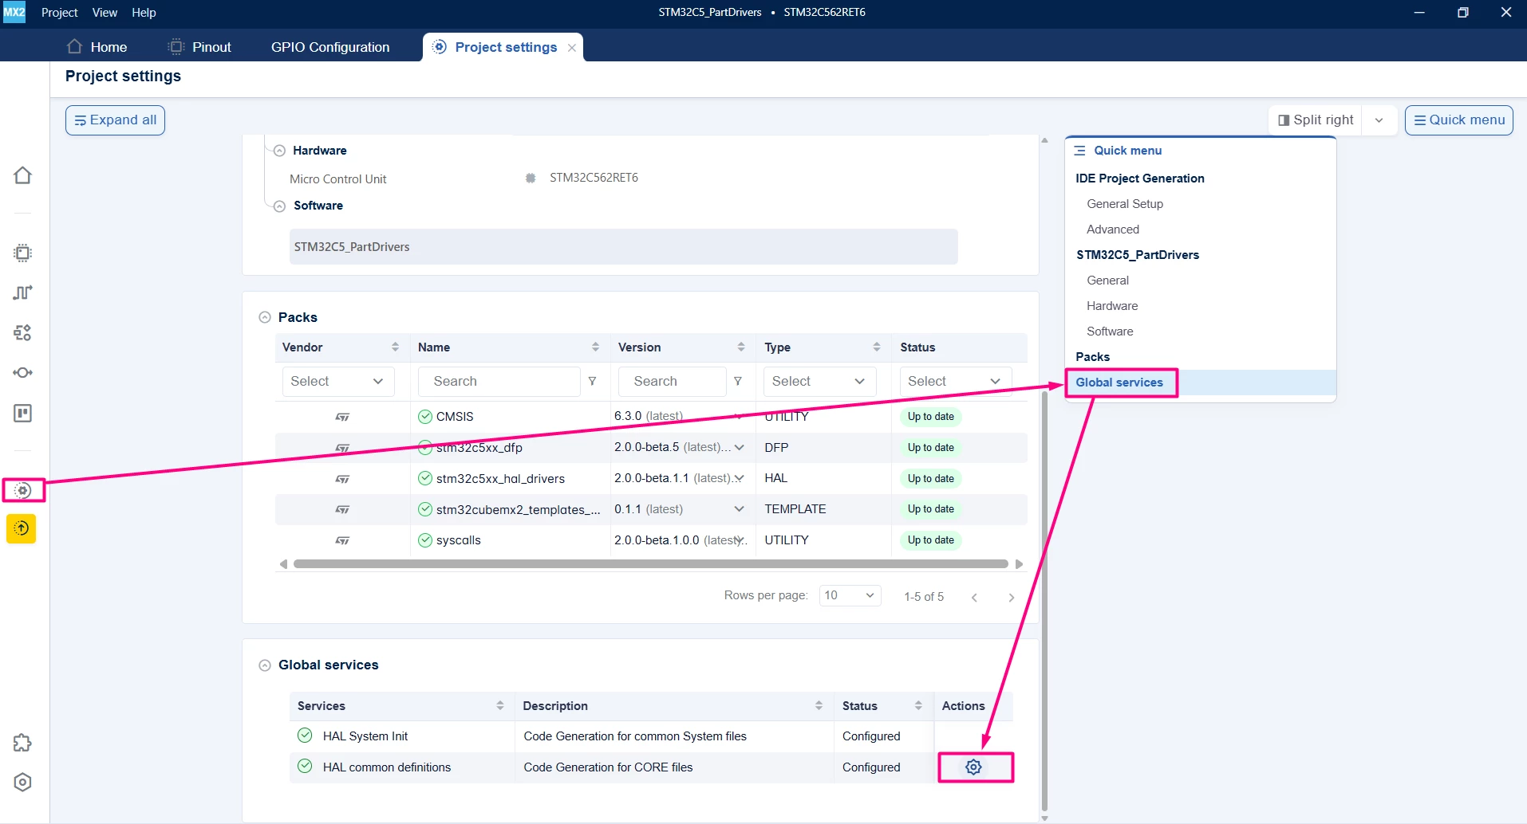Sort packs by Type column
Image resolution: width=1527 pixels, height=824 pixels.
tap(877, 347)
